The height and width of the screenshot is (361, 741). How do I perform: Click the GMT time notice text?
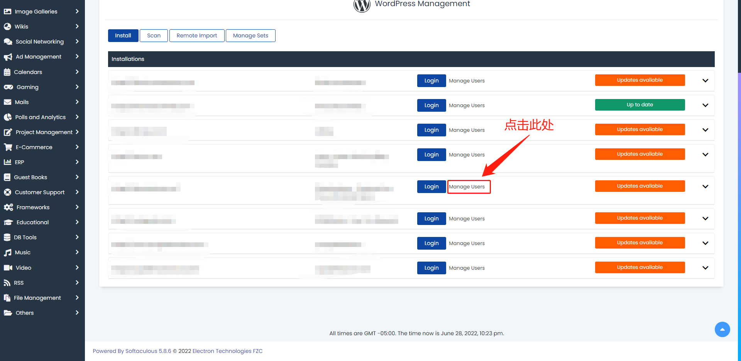[x=417, y=333]
